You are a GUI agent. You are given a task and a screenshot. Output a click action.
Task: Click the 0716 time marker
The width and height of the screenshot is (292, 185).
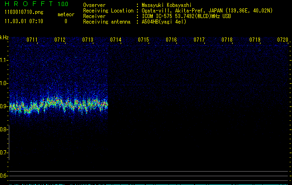(x=171, y=40)
